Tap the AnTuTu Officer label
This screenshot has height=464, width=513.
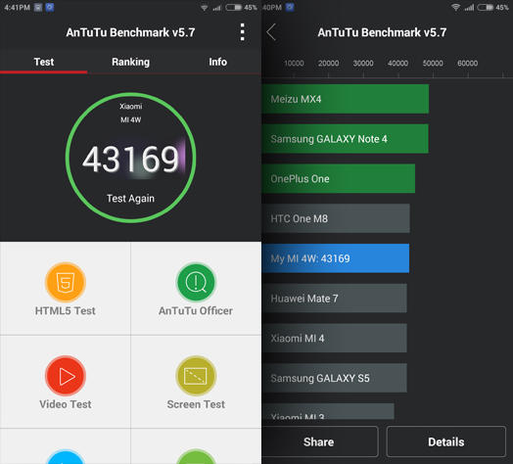click(196, 310)
